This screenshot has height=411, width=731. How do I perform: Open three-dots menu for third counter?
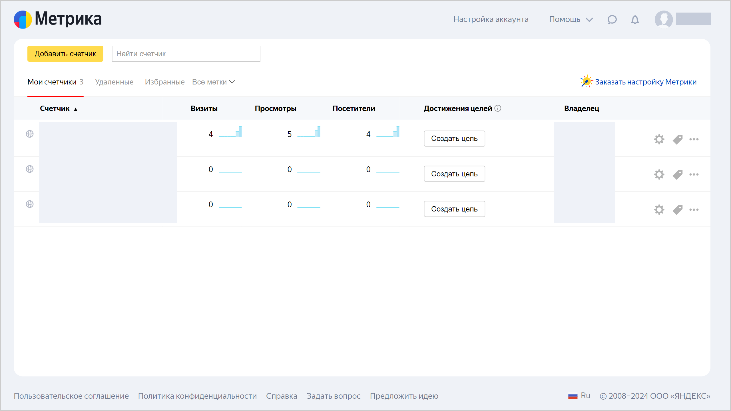(x=694, y=209)
